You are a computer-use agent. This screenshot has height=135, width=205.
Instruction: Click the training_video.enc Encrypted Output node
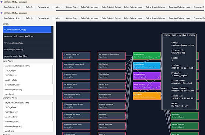(185, 126)
